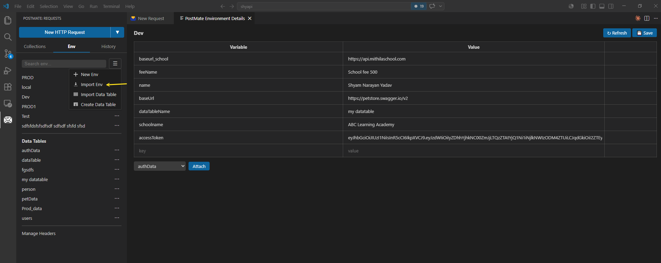Click the Shyam Narayan Yadav value cell
The height and width of the screenshot is (263, 661).
[x=474, y=85]
